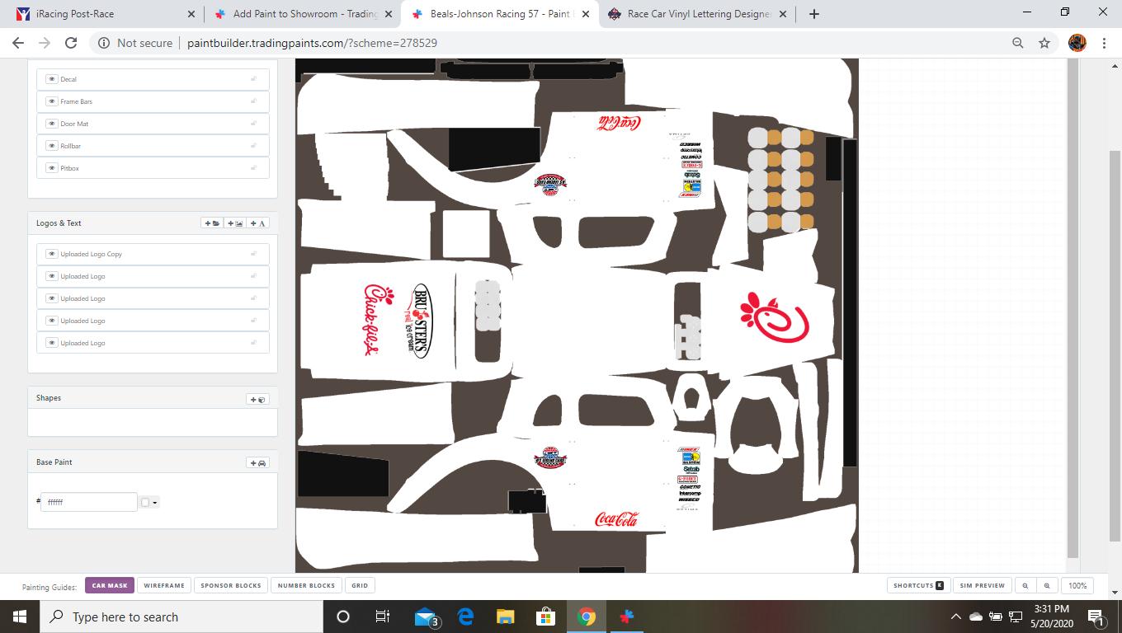This screenshot has width=1122, height=633.
Task: Add a new text layer
Action: tap(258, 223)
